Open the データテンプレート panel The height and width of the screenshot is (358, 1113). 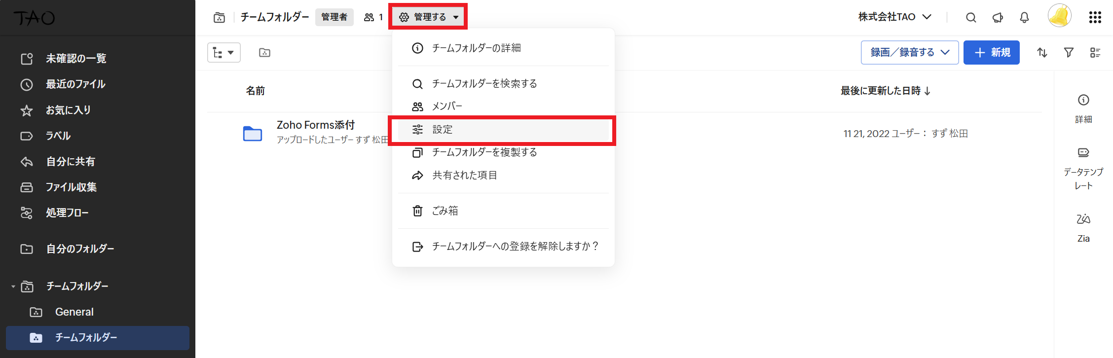tap(1083, 168)
